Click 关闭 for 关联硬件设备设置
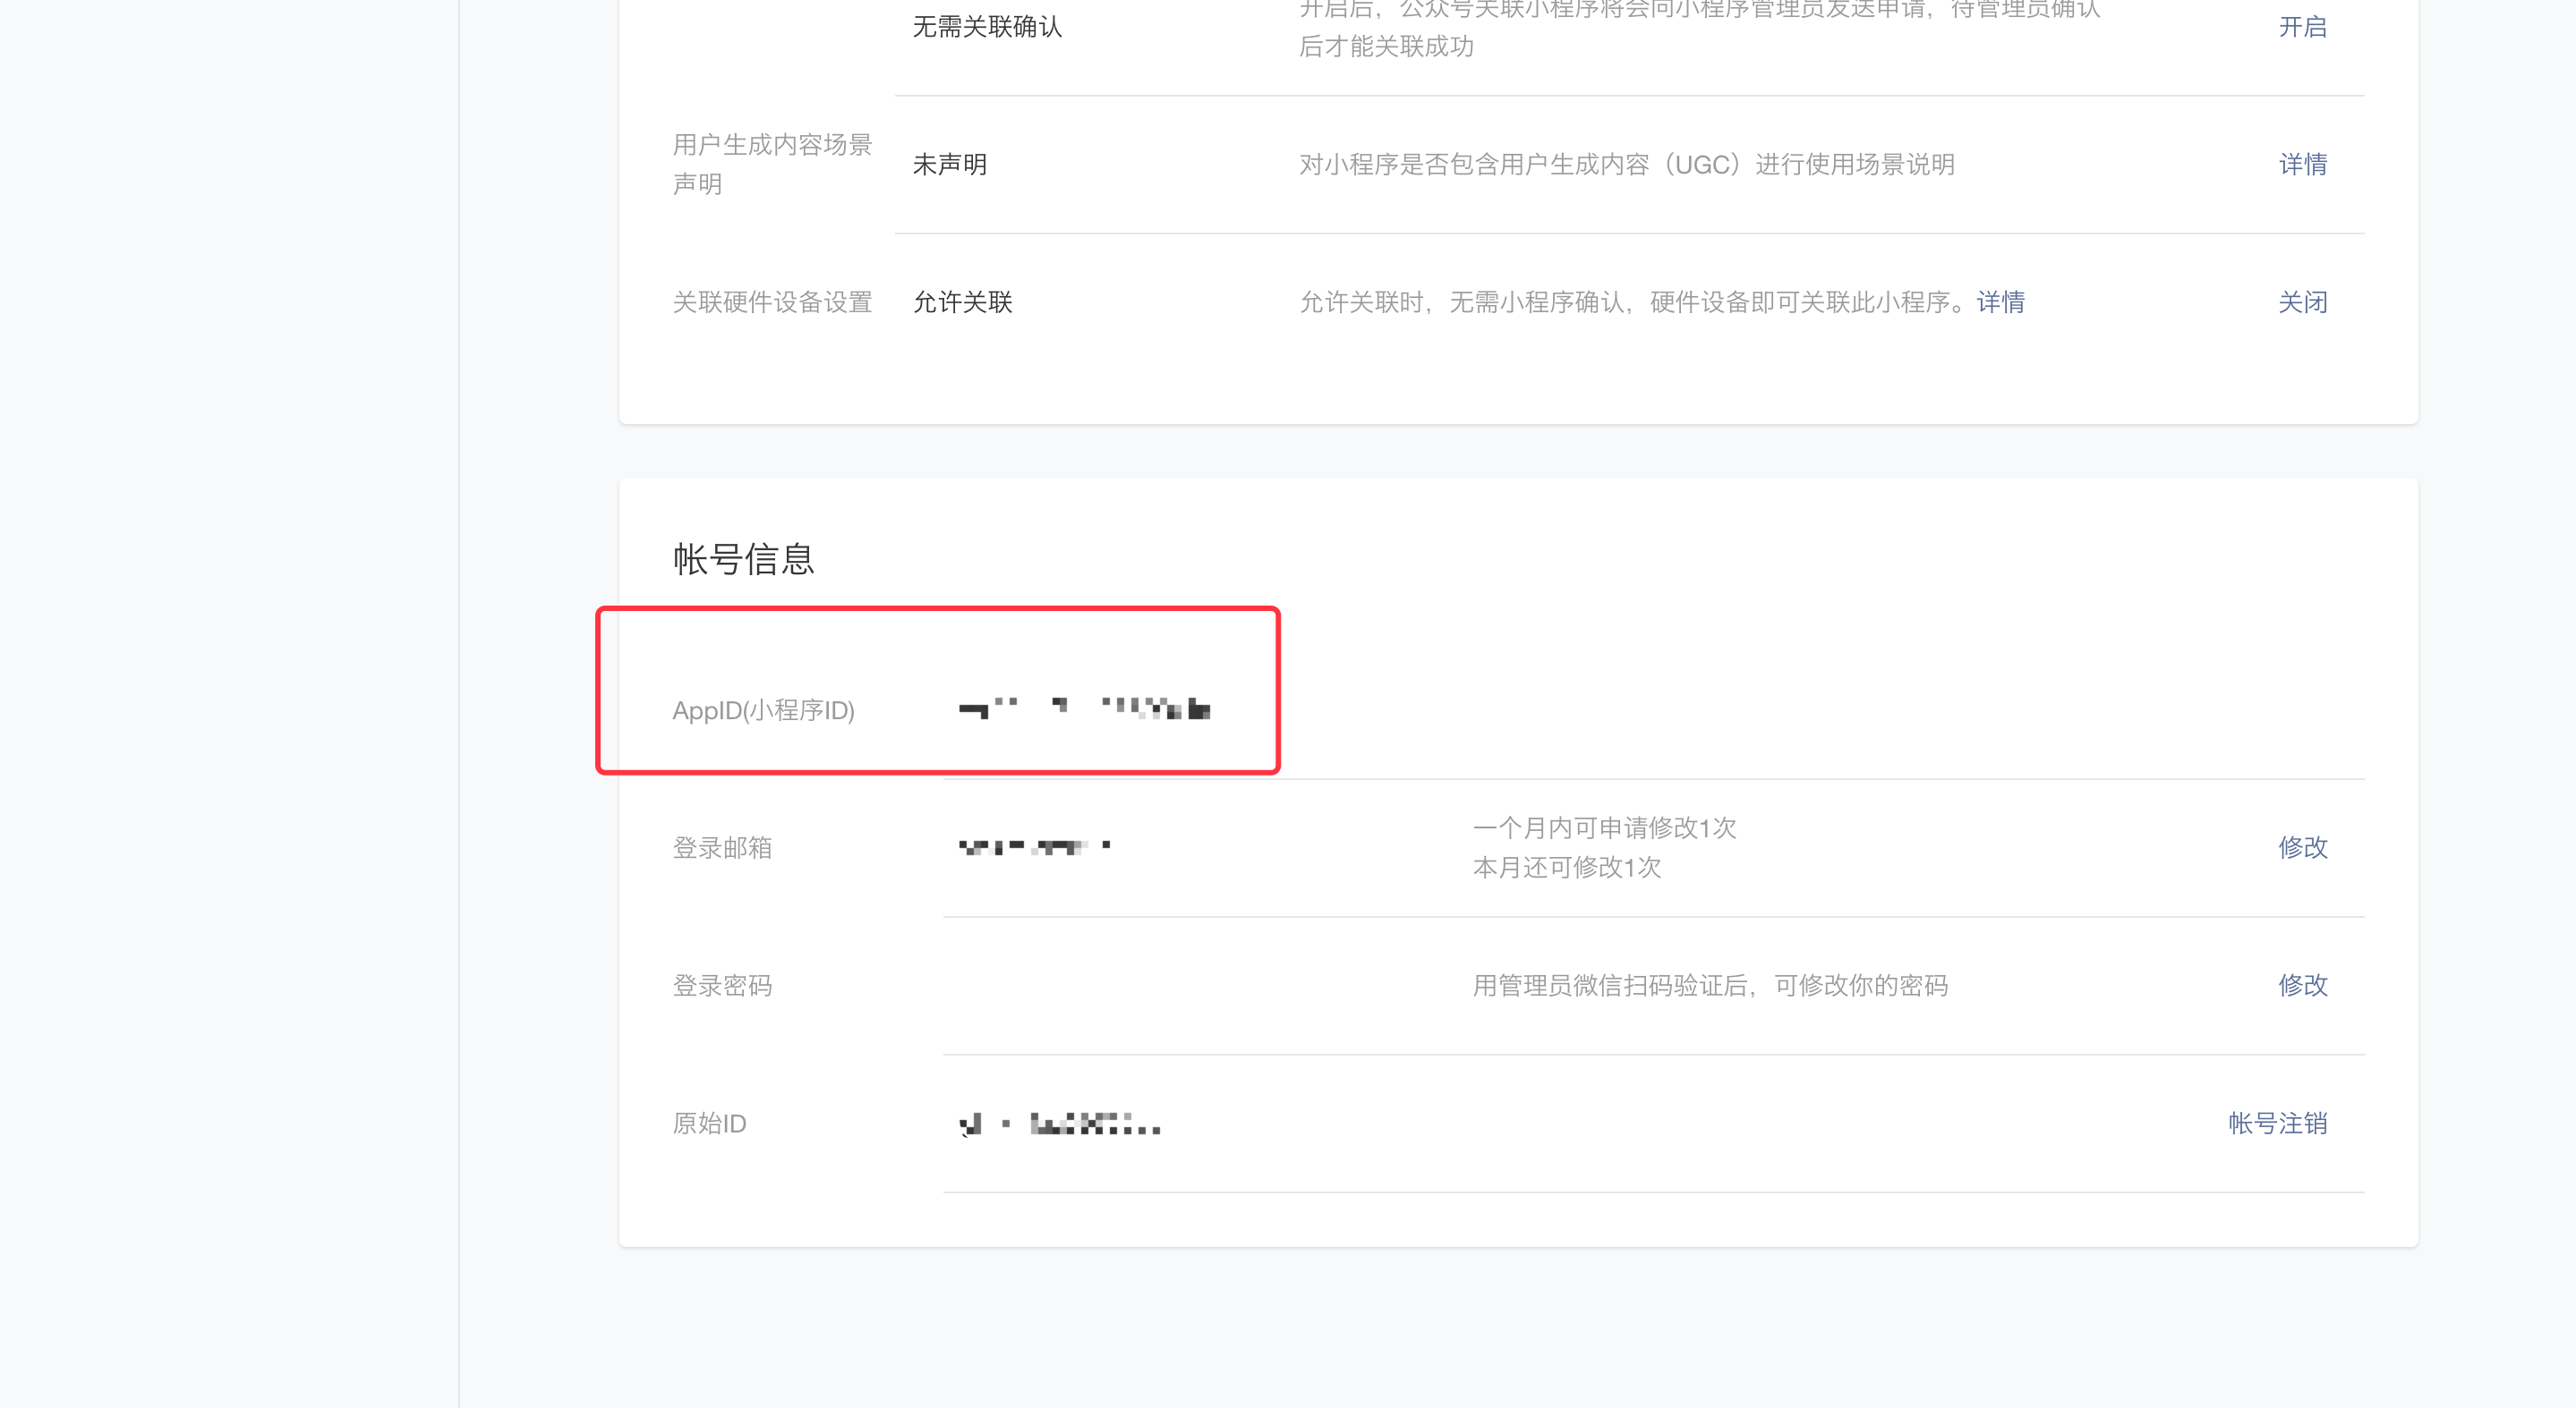Image resolution: width=2576 pixels, height=1408 pixels. [x=2301, y=301]
